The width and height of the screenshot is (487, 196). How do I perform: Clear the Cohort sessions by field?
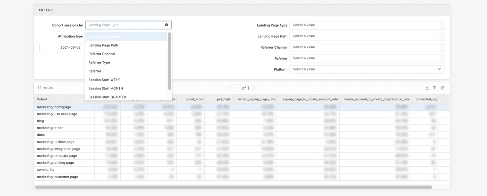coord(166,25)
